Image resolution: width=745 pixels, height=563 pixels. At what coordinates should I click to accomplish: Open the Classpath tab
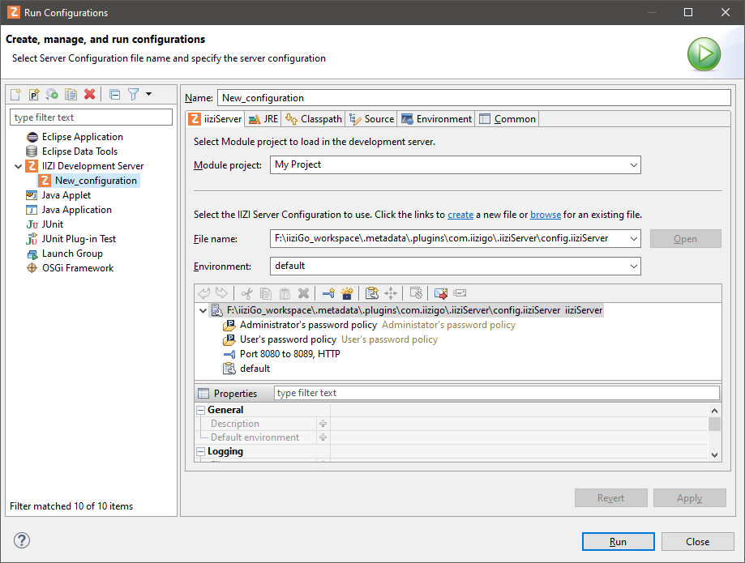click(314, 119)
